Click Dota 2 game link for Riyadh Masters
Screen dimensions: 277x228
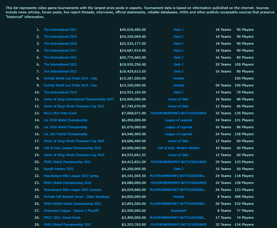[178, 169]
